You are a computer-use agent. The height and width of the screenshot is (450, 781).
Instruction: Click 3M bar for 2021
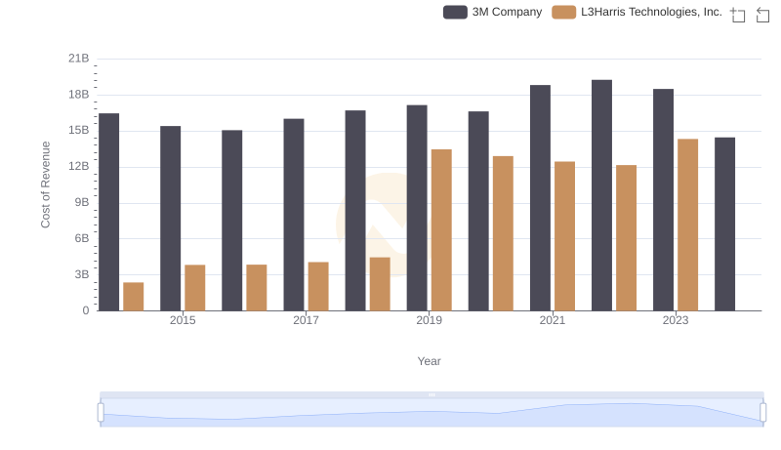pyautogui.click(x=541, y=198)
